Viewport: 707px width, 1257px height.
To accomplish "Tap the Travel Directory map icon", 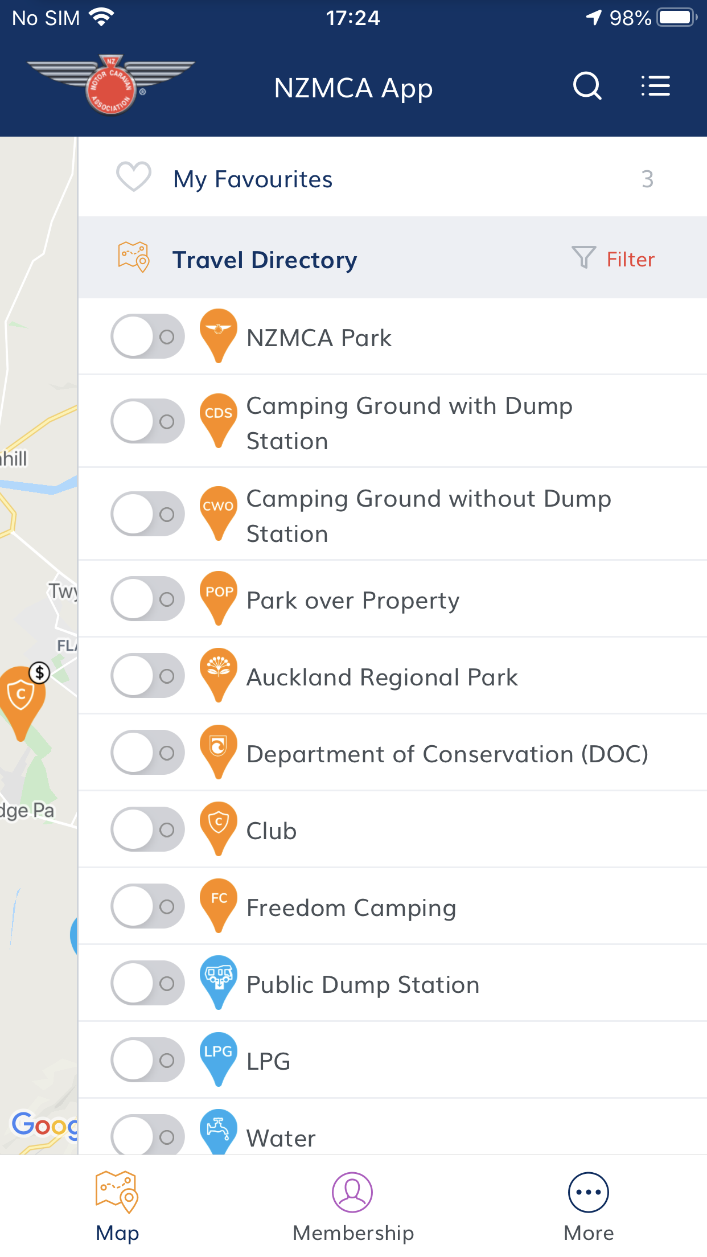I will click(134, 257).
